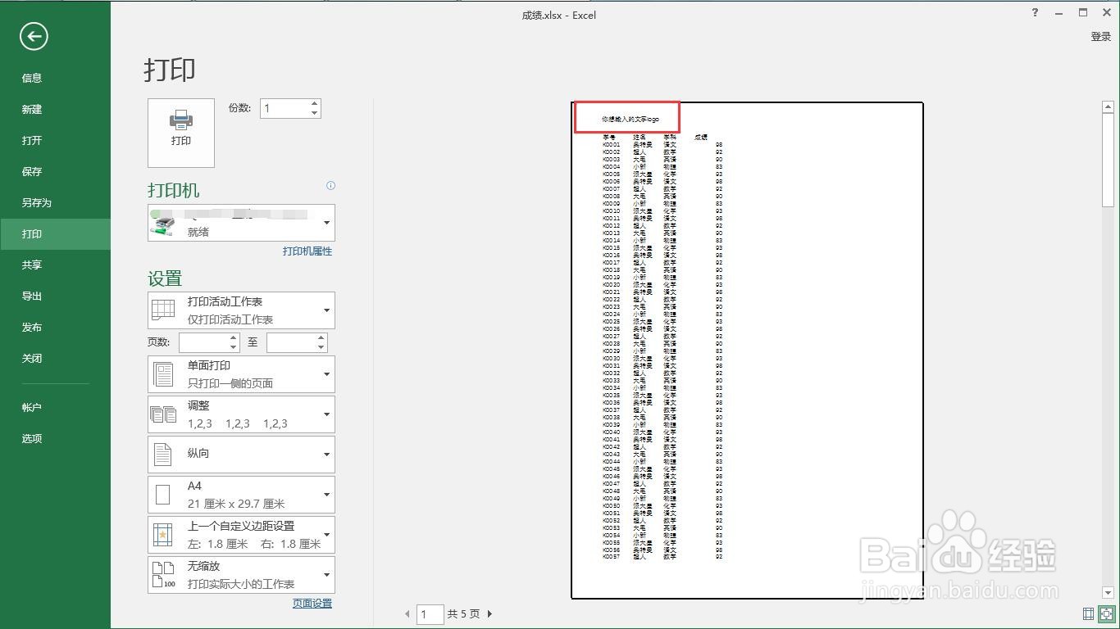The height and width of the screenshot is (629, 1120).
Task: Expand the custom margins dropdown
Action: pyautogui.click(x=241, y=535)
